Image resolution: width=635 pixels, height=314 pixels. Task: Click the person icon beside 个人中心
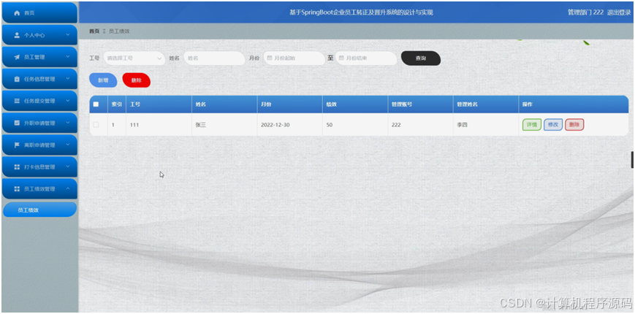pos(17,35)
